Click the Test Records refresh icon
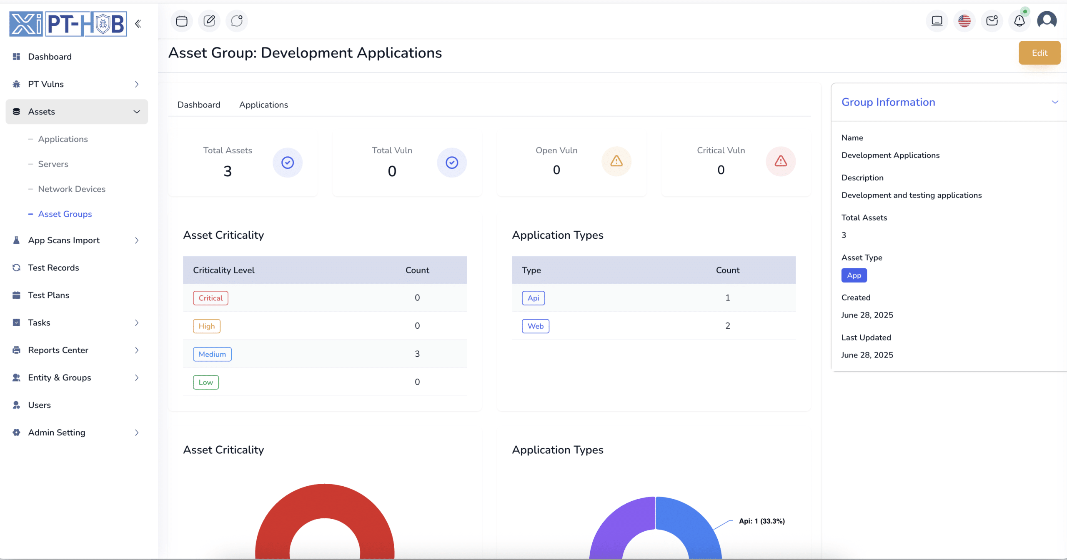 click(17, 267)
